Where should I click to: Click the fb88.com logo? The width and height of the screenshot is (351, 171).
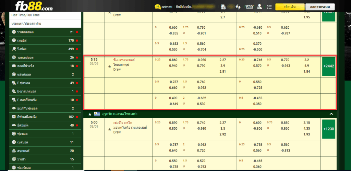click(x=34, y=6)
